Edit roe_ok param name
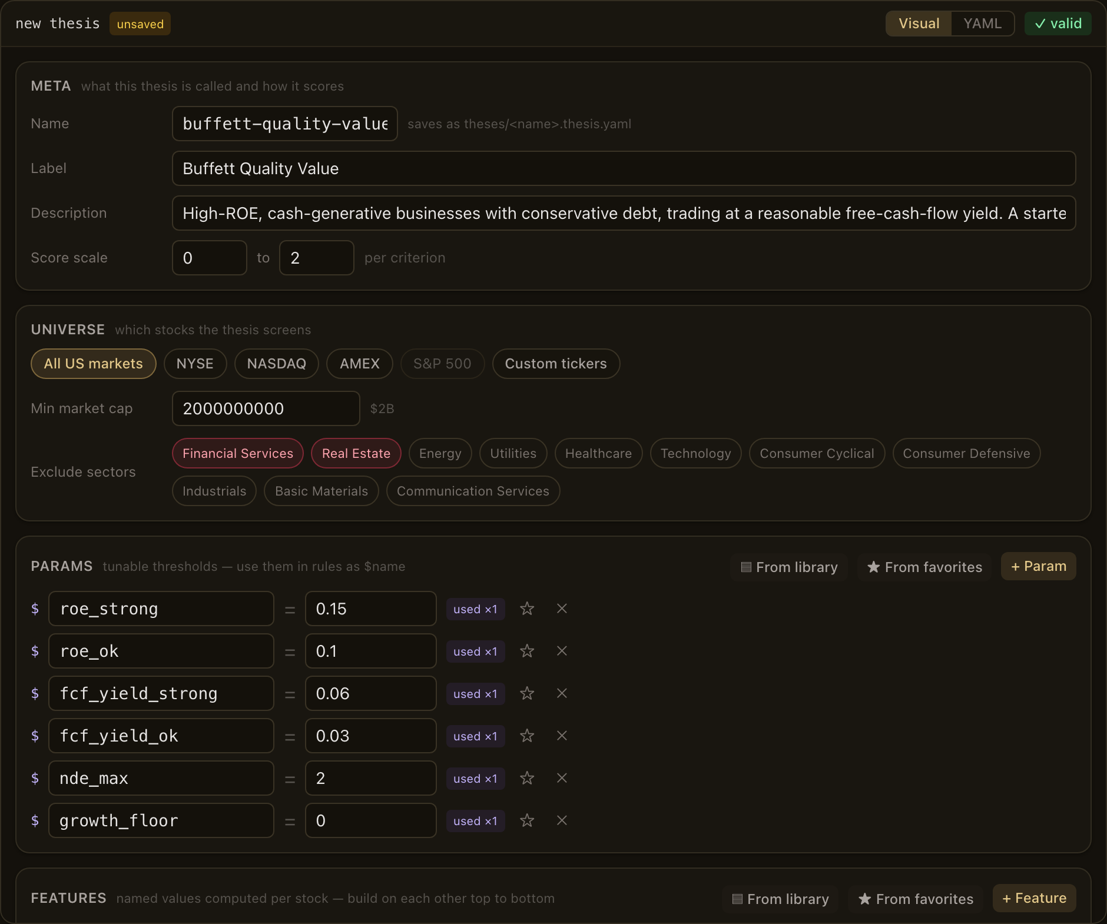Screen dimensions: 1107x924 click(x=161, y=651)
